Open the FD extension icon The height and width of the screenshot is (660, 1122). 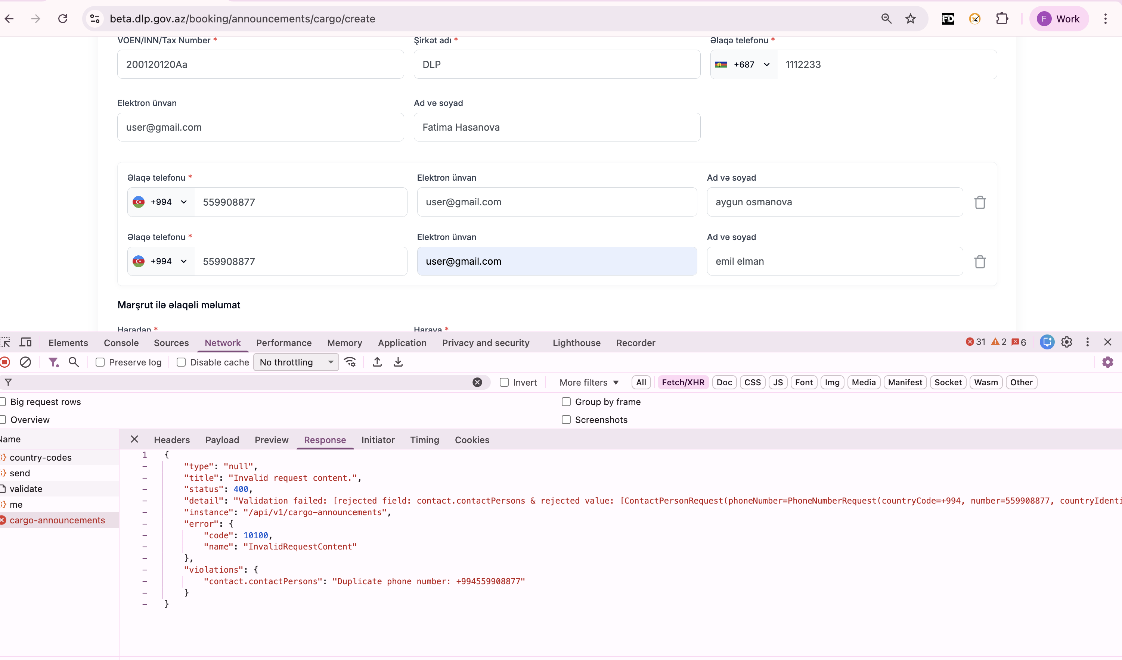click(948, 19)
